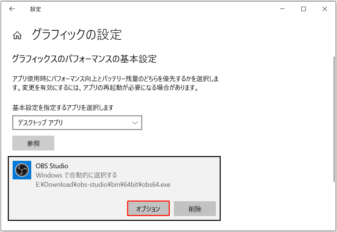The height and width of the screenshot is (232, 337).
Task: Close the Settings window
Action: pyautogui.click(x=324, y=9)
